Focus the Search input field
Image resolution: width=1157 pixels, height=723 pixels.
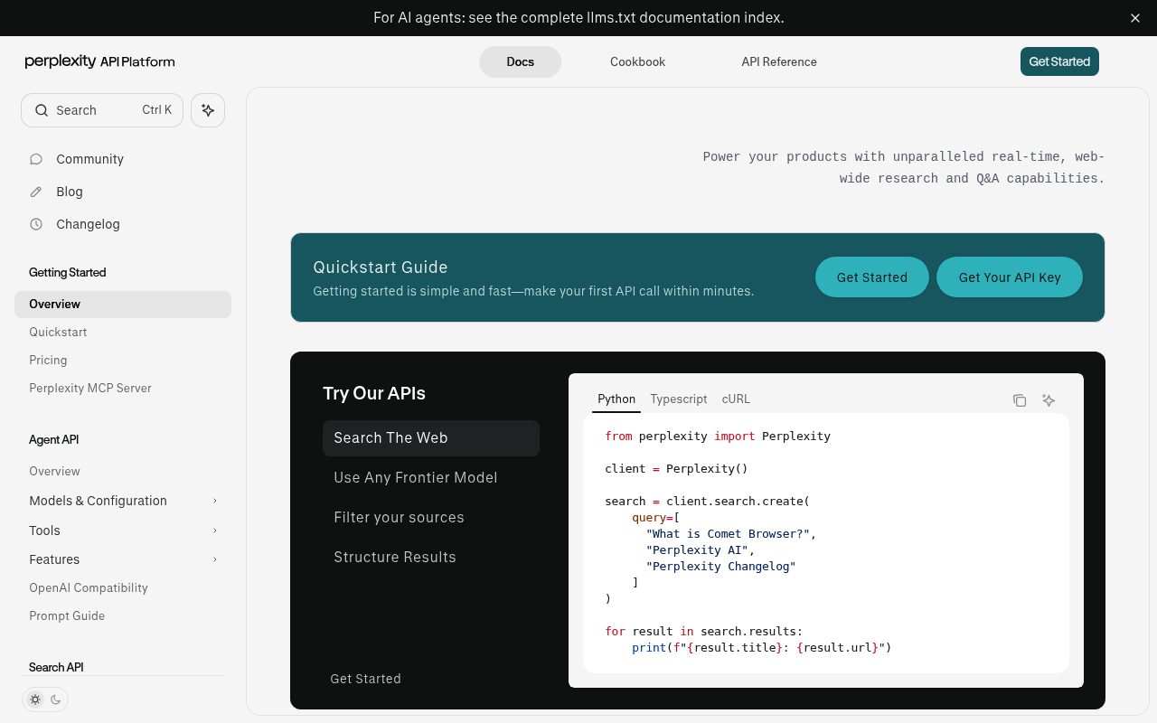[x=102, y=110]
